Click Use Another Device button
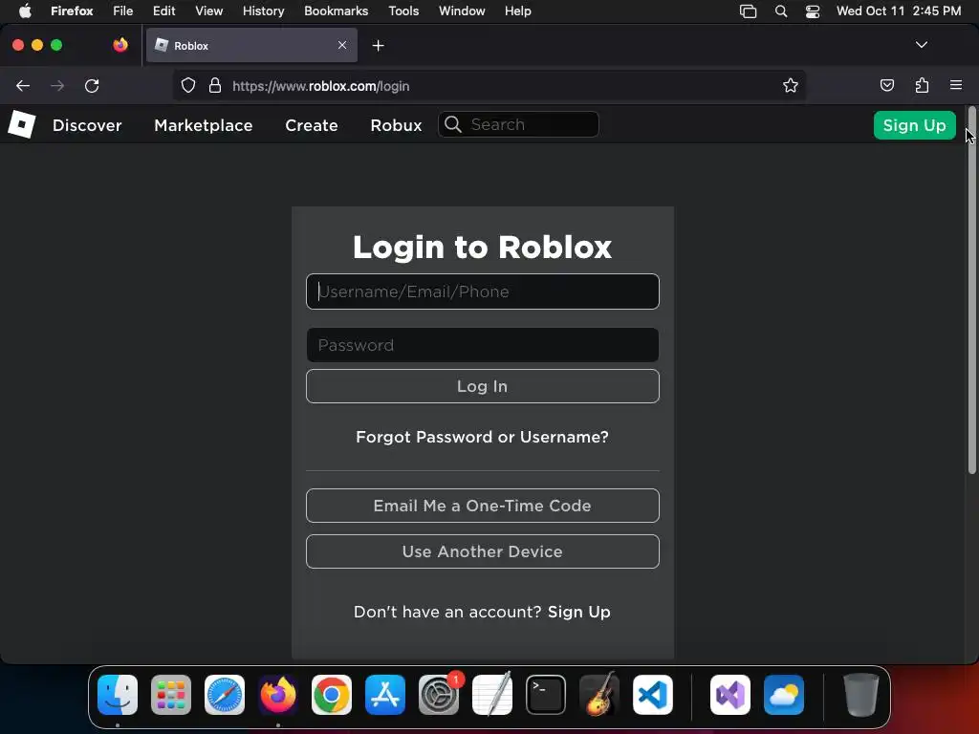Viewport: 979px width, 734px height. click(x=483, y=551)
